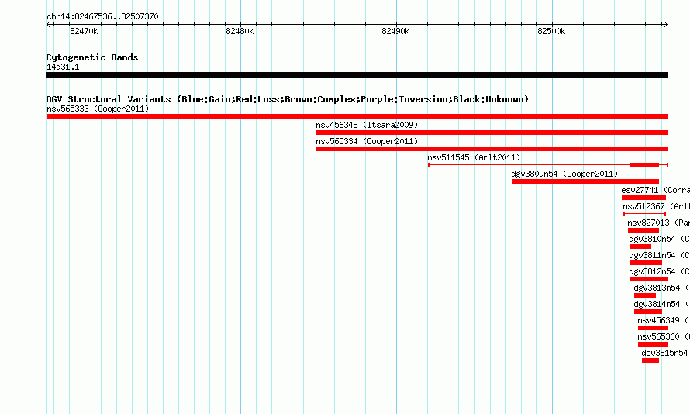Open the dgv3812n54 label
The width and height of the screenshot is (690, 414).
[659, 271]
